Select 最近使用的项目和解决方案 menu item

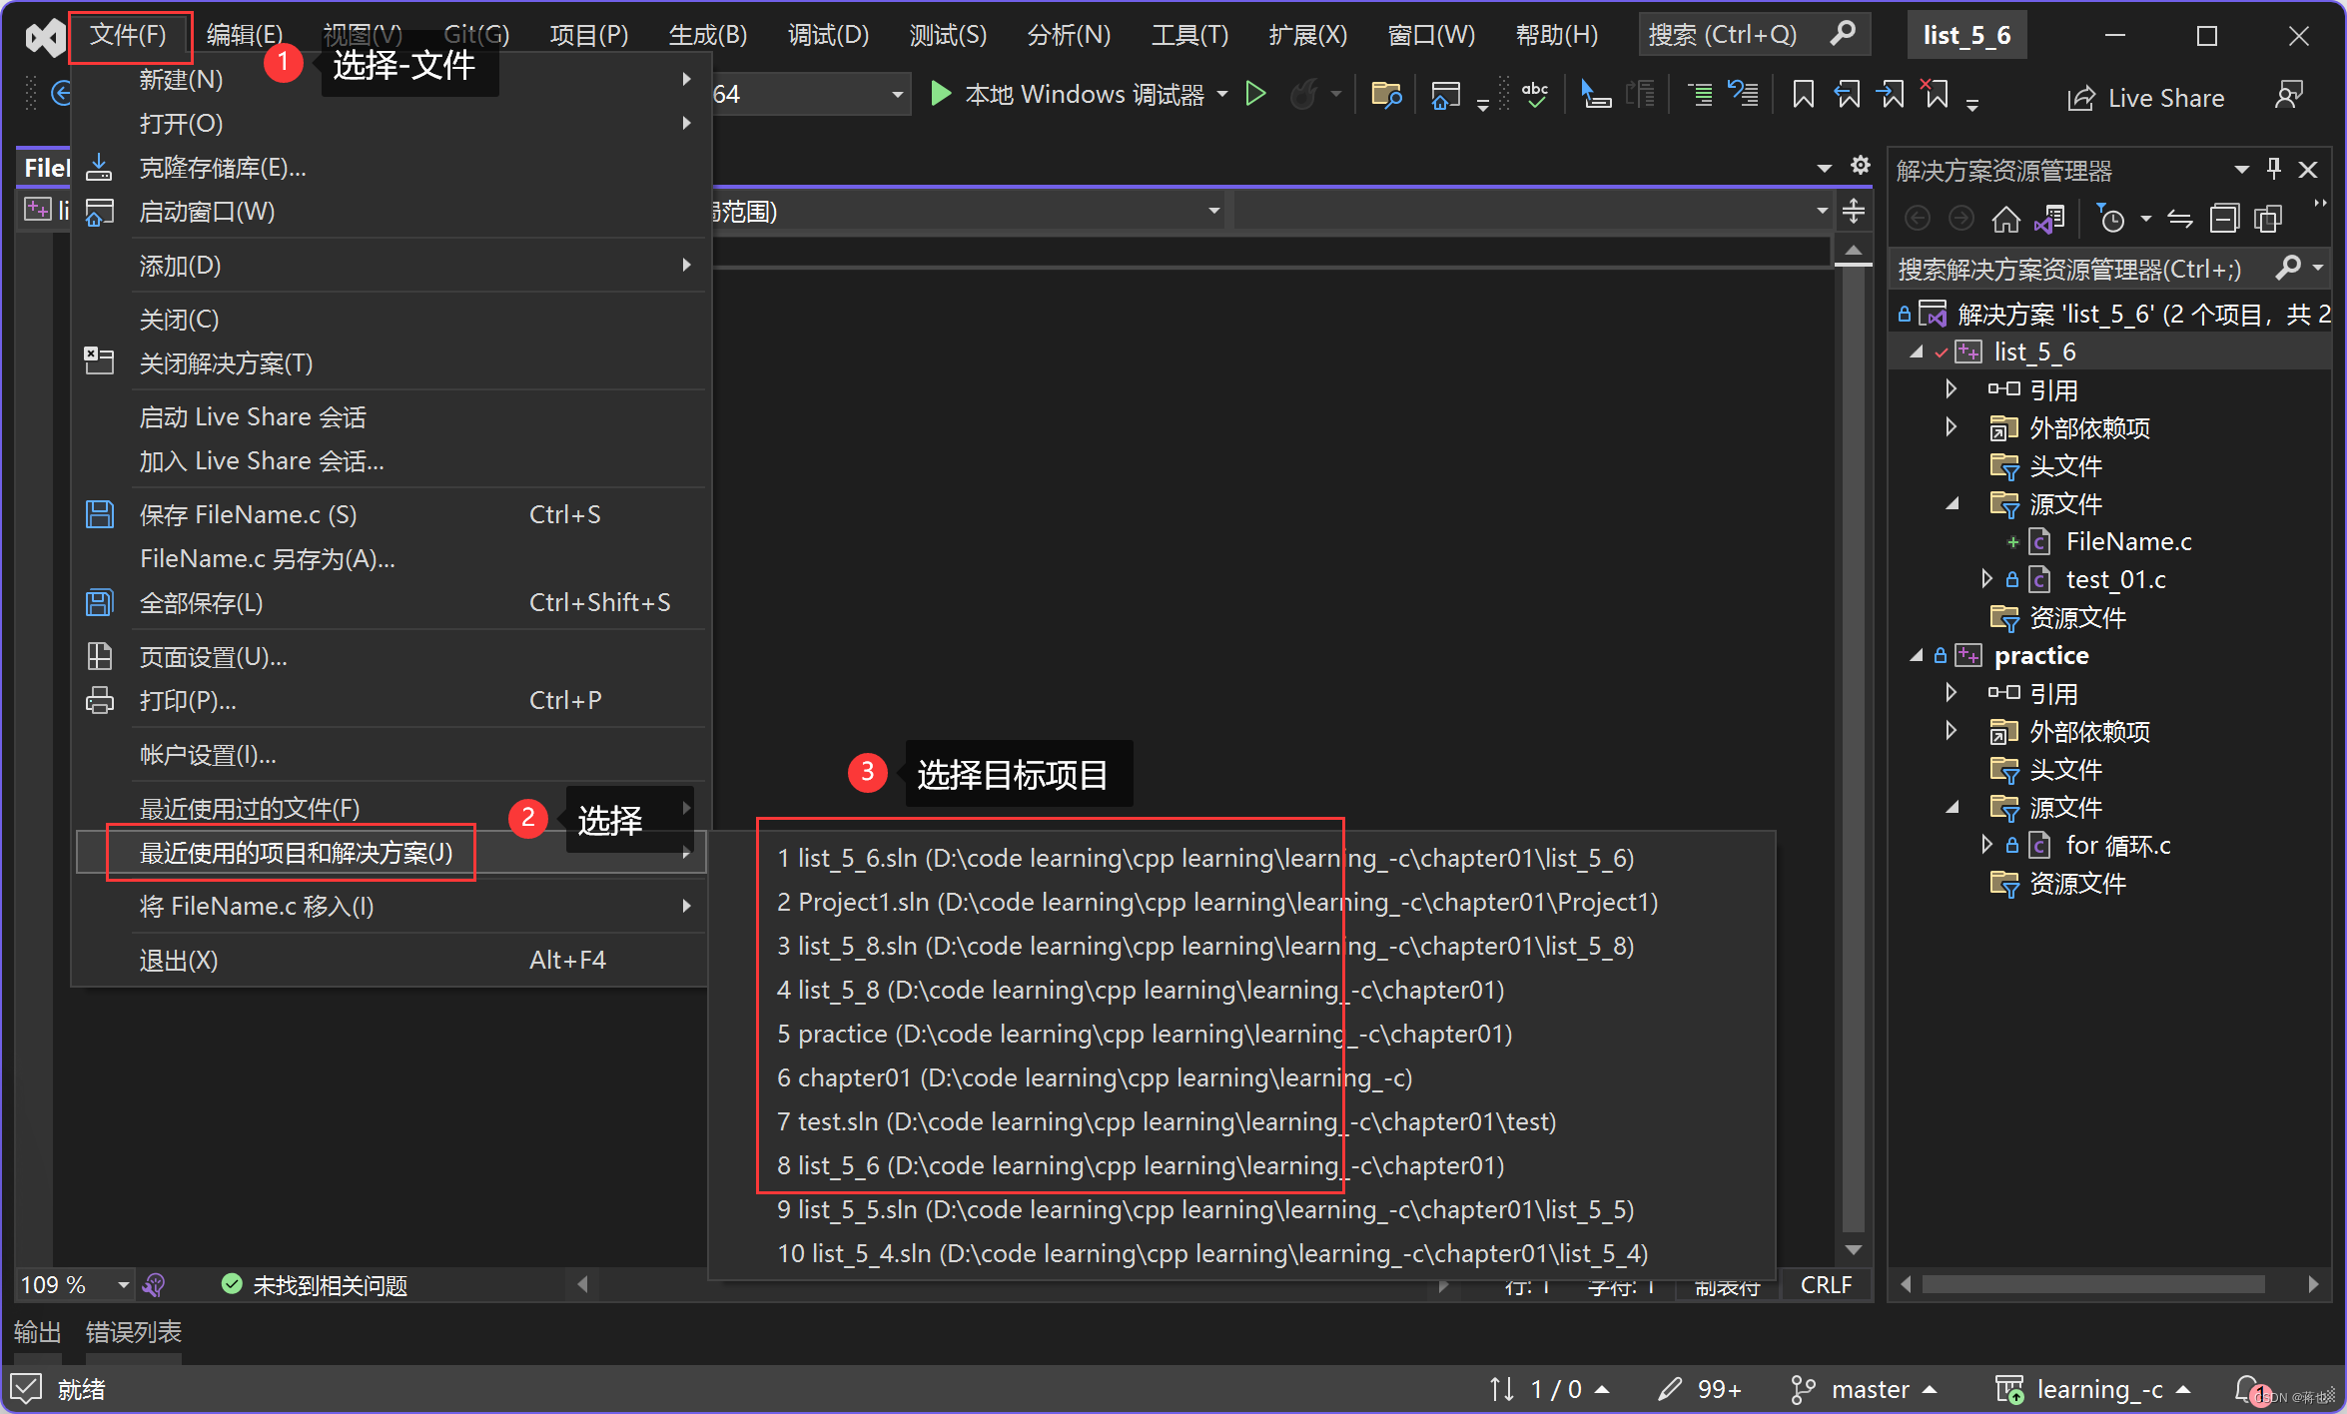(302, 853)
